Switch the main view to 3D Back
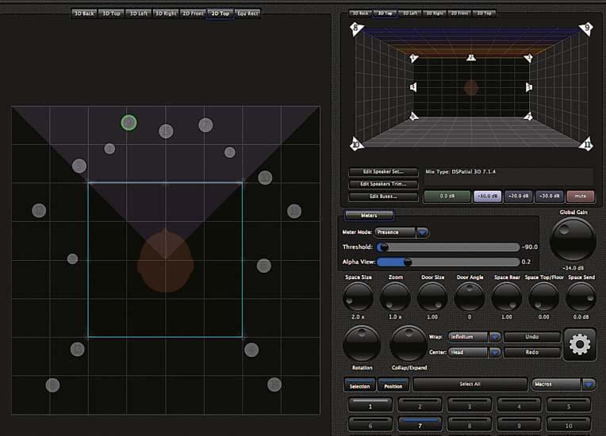Image resolution: width=606 pixels, height=436 pixels. click(84, 13)
